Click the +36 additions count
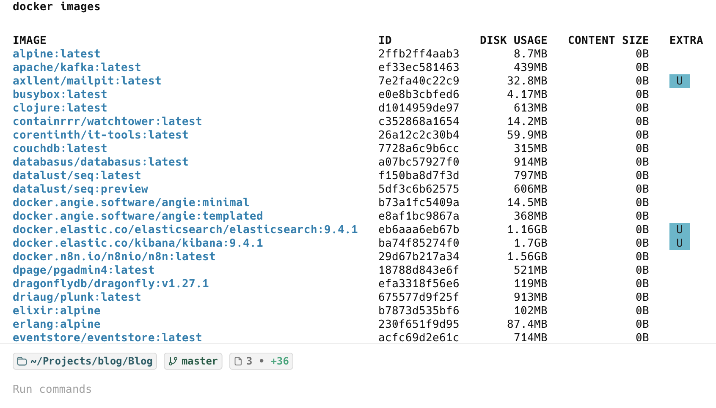Viewport: 716px width, 408px height. point(280,362)
